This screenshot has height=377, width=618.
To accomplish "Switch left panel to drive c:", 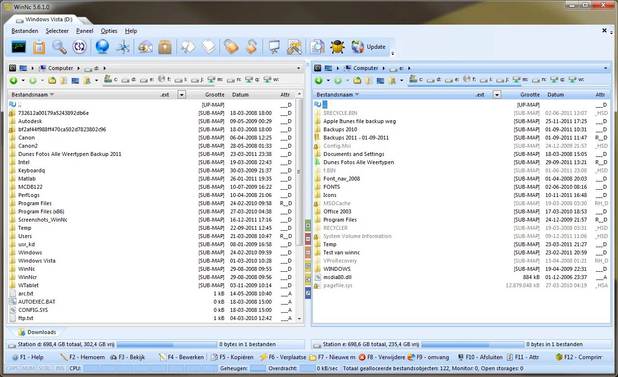I will tap(111, 79).
